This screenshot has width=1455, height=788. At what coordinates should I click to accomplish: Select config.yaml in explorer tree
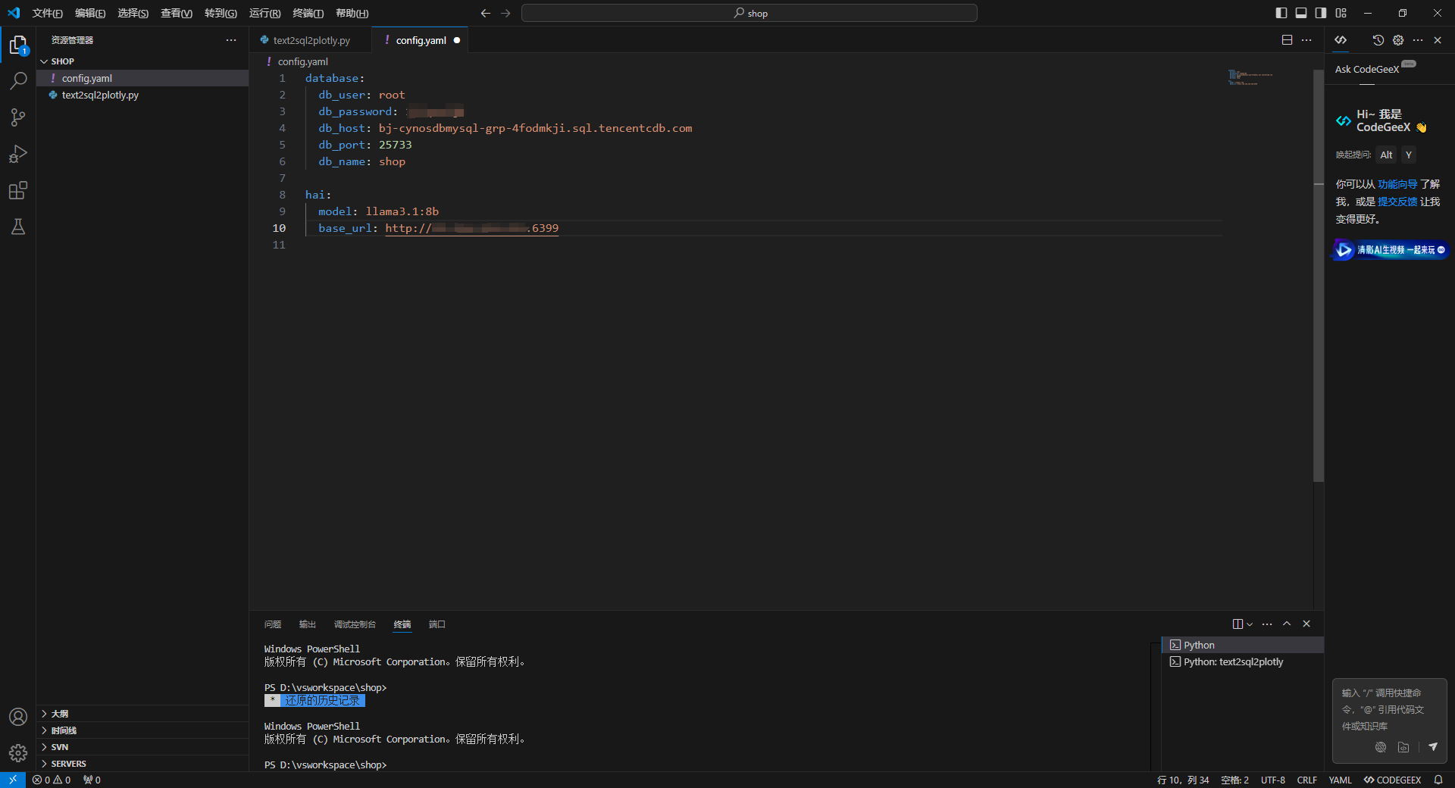142,78
